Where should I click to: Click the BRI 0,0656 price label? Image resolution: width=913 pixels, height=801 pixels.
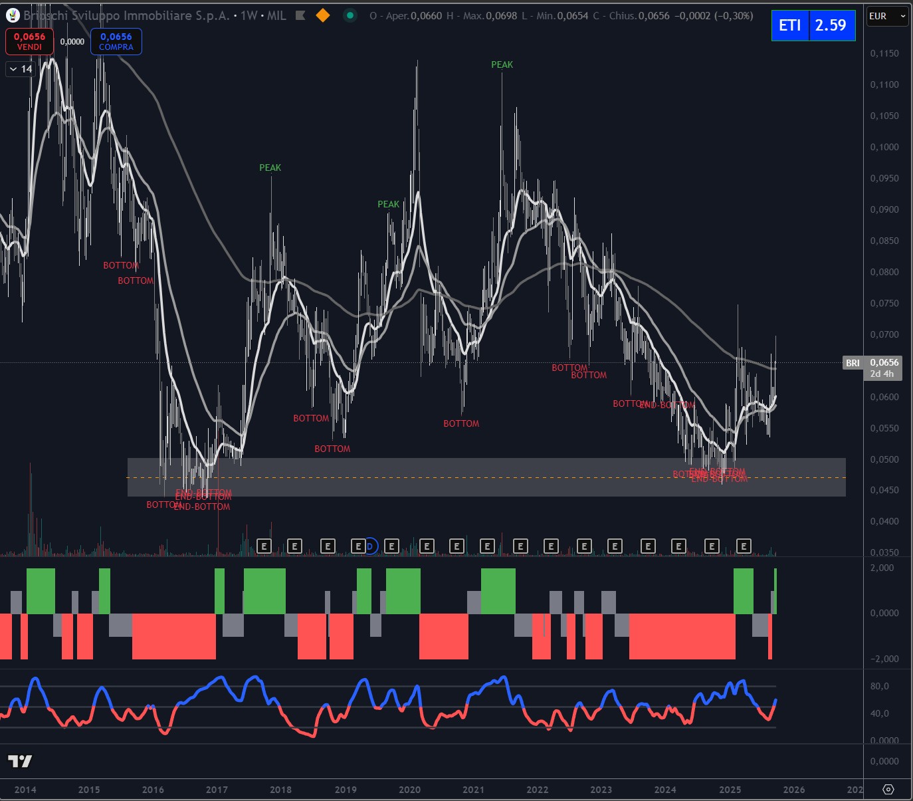click(x=872, y=363)
